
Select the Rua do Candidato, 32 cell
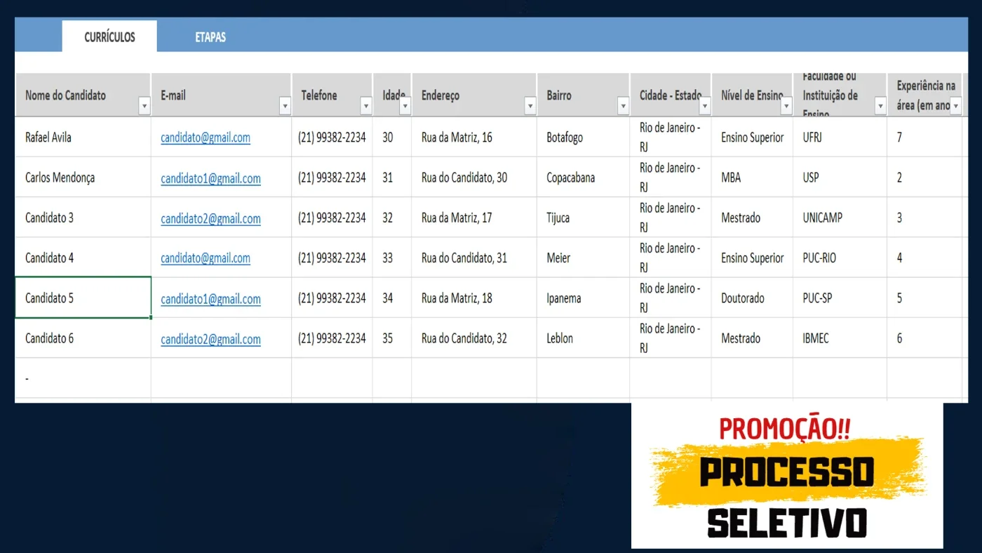[474, 338]
